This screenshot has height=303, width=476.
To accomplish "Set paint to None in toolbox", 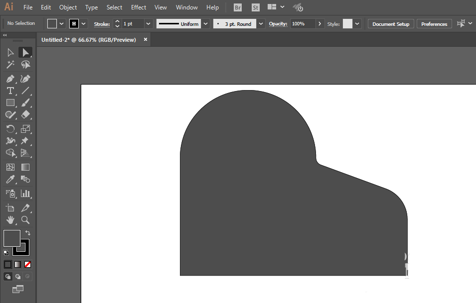I will [x=28, y=264].
